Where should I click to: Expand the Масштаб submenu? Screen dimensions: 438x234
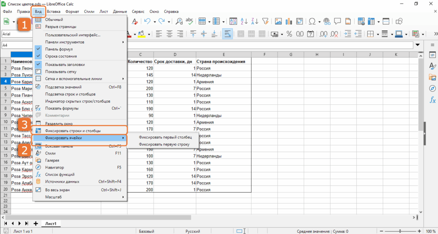pos(80,197)
